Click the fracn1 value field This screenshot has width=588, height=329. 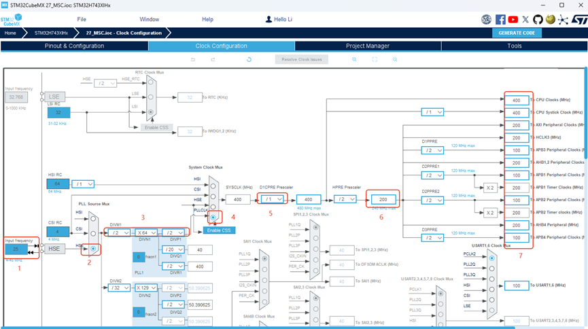[x=139, y=257]
